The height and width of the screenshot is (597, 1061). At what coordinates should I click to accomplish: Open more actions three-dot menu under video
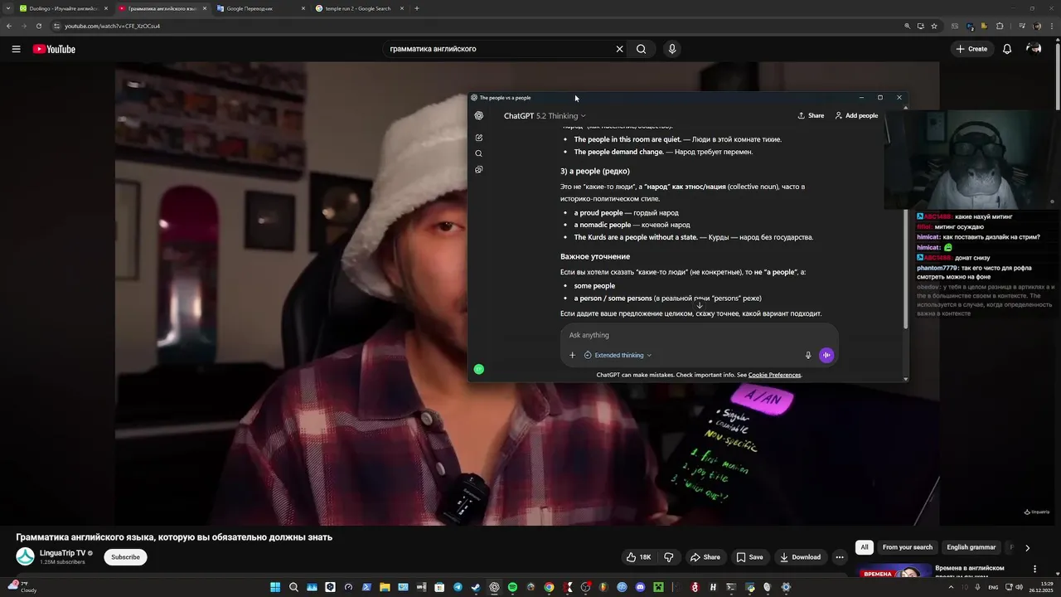840,557
